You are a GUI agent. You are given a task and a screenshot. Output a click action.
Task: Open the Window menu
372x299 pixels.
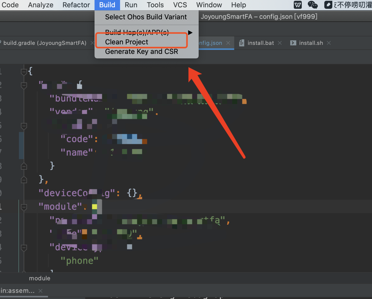pyautogui.click(x=209, y=5)
